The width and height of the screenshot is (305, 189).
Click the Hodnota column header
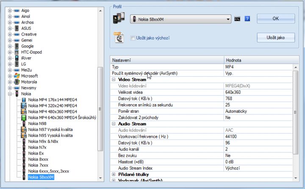pyautogui.click(x=261, y=60)
